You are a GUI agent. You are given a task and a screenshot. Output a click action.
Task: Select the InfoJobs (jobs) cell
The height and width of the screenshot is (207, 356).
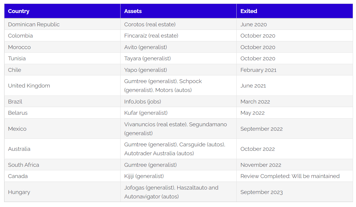[178, 101]
